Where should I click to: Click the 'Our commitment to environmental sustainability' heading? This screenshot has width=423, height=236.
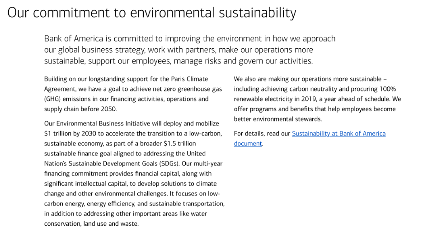152,13
